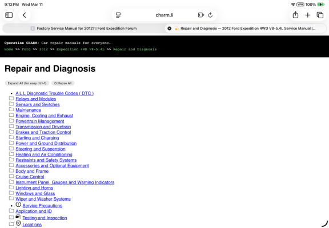
Task: Click the extensions icon in address bar
Action: [x=201, y=15]
